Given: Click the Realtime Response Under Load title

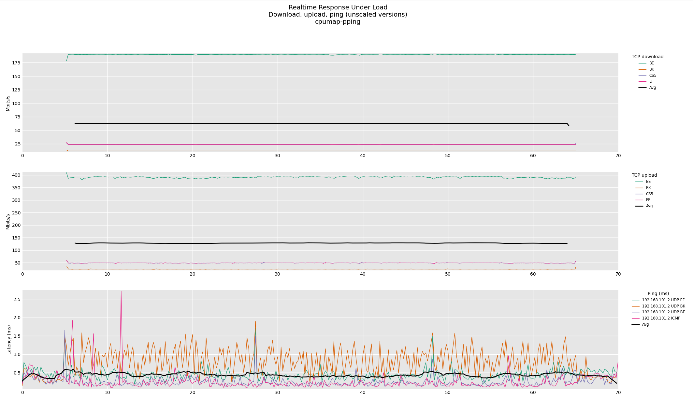Looking at the screenshot, I should [338, 7].
